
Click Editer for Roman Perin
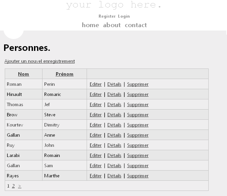click(95, 84)
